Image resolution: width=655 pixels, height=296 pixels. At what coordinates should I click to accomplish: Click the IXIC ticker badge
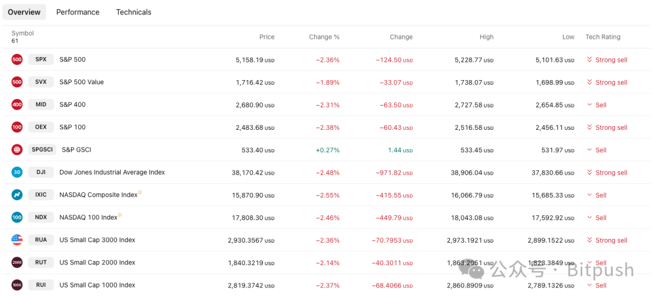(x=41, y=195)
